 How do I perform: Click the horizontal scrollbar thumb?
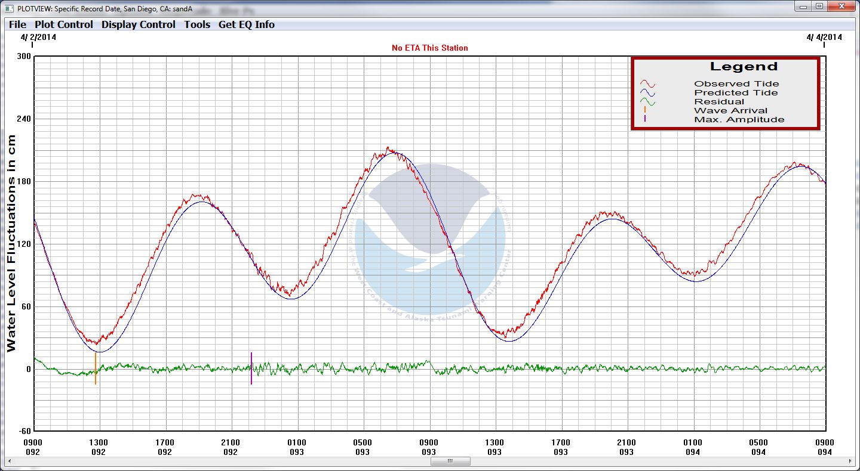pos(450,461)
